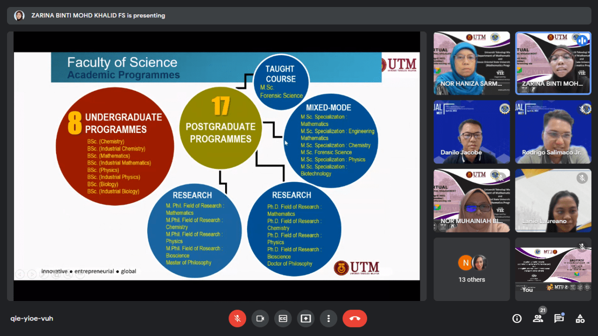Open the in-call chat panel
This screenshot has width=598, height=336.
[559, 318]
